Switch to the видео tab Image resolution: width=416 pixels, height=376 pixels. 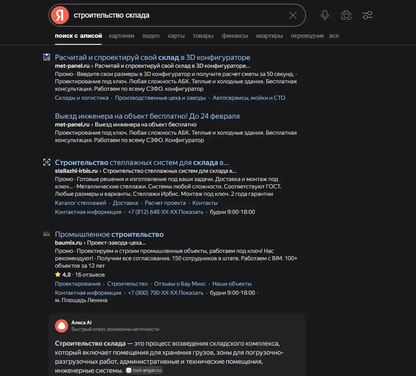[151, 36]
